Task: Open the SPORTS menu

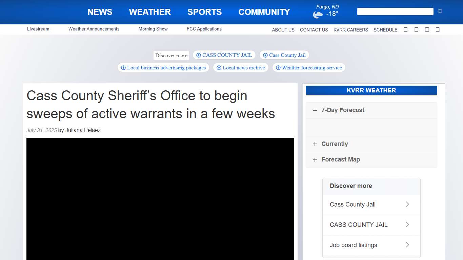Action: tap(204, 12)
